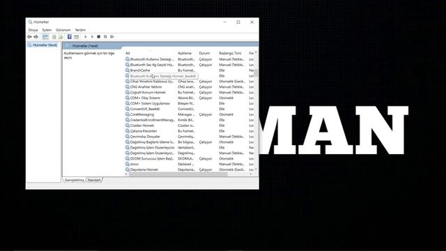The image size is (446, 251).
Task: Select the CredentialEnrollmentManag... service
Action: tap(153, 120)
